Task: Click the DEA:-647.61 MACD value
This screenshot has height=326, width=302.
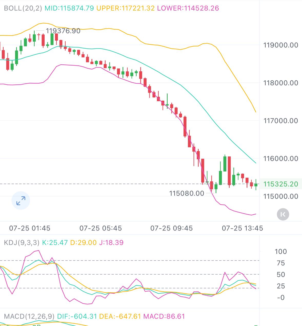Action: point(120,316)
